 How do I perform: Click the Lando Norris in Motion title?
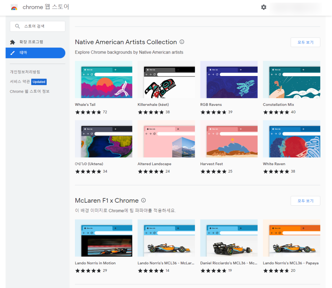click(x=95, y=263)
